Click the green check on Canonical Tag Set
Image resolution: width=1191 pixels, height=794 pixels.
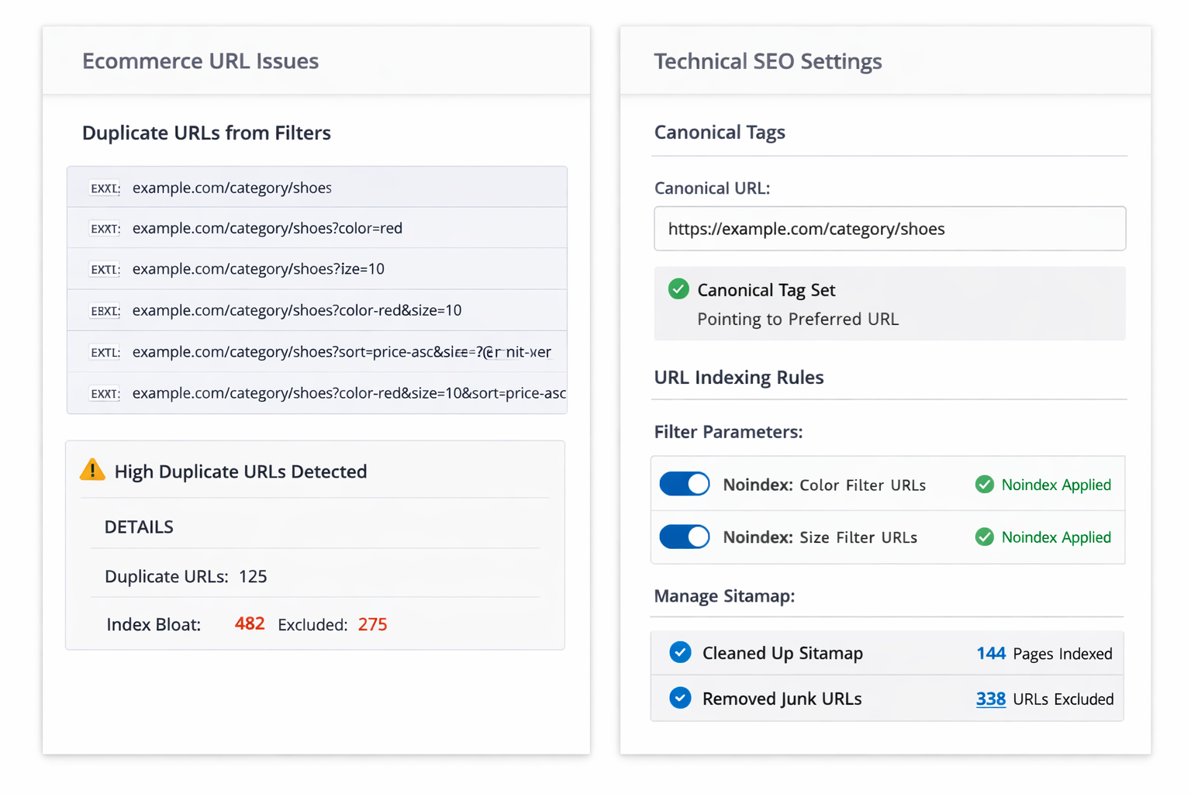(678, 288)
